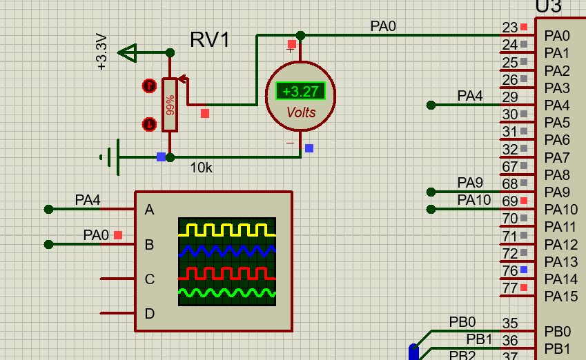
Task: Click the RV1 component label
Action: (x=210, y=40)
